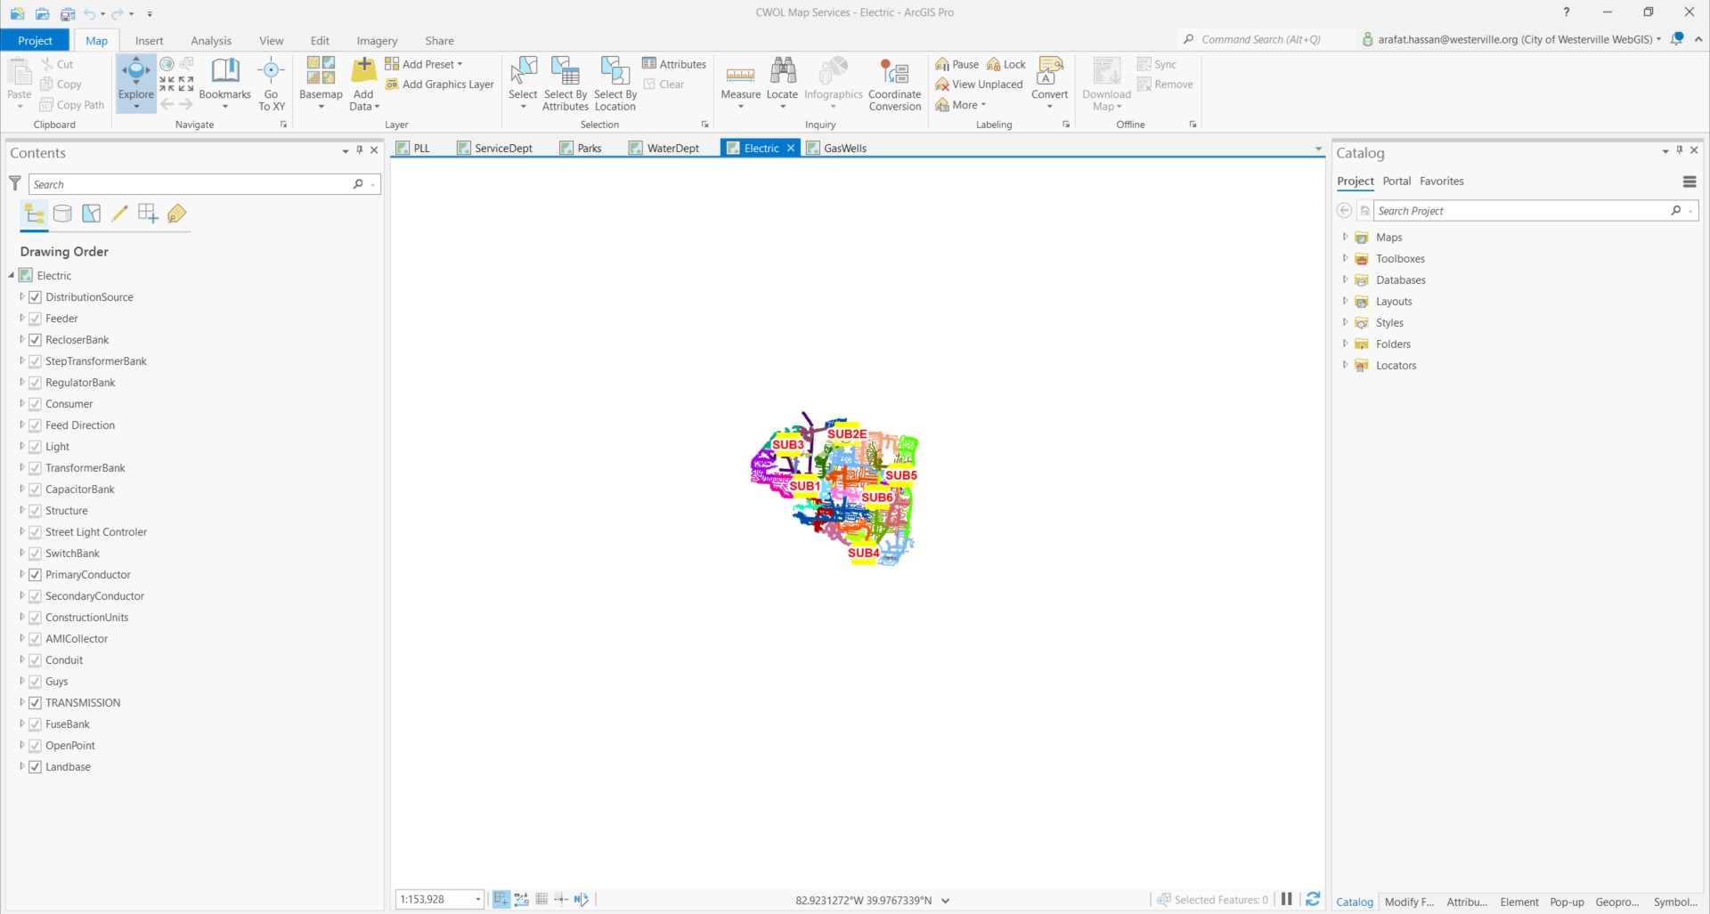Click the Measure tool icon
The image size is (1710, 914).
[x=740, y=75]
